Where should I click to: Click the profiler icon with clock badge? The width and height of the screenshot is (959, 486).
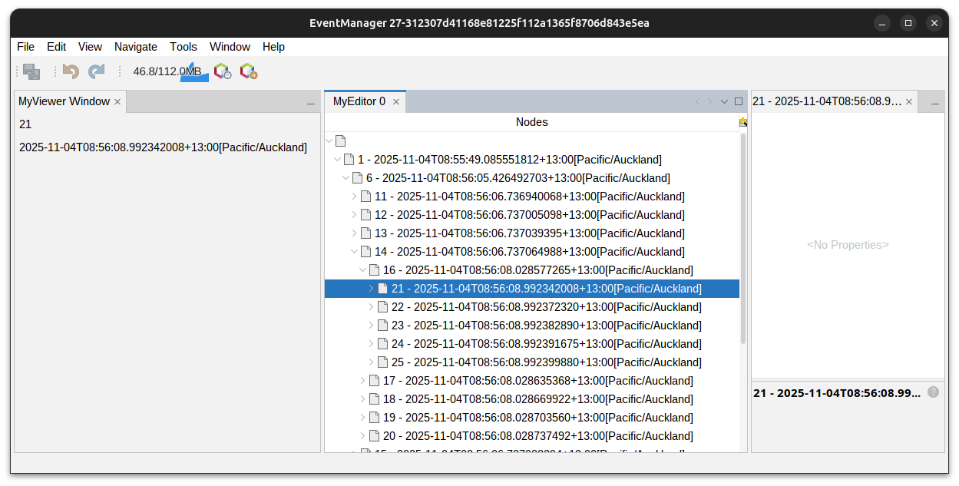pos(223,71)
